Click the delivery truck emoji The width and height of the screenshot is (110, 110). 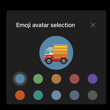56,54
